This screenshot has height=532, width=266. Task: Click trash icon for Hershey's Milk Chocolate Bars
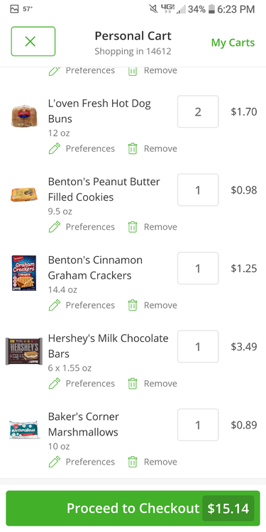click(133, 383)
